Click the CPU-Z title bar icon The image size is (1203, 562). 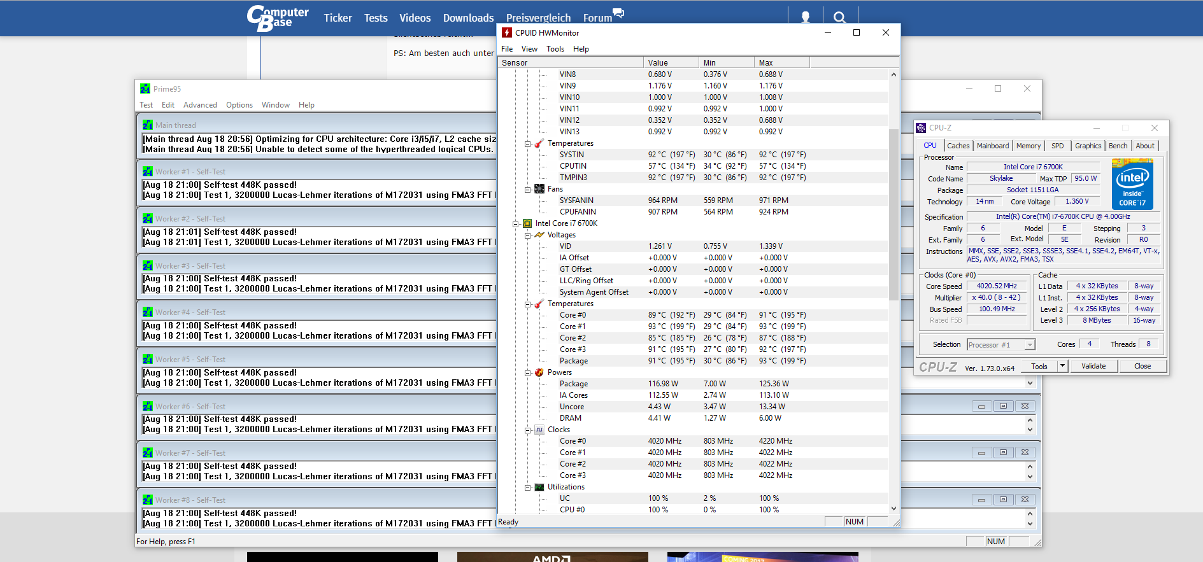click(x=921, y=127)
